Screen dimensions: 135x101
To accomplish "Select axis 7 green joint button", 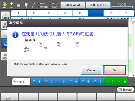I will (x=110, y=82).
